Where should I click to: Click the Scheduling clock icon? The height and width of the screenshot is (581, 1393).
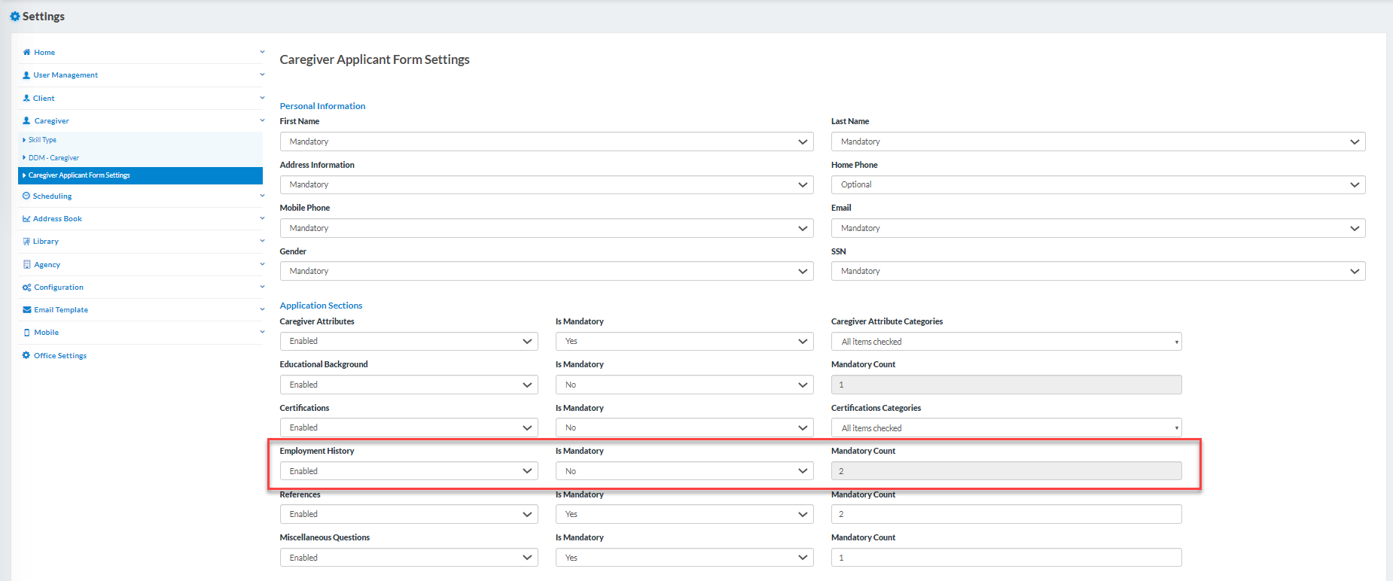[x=26, y=196]
